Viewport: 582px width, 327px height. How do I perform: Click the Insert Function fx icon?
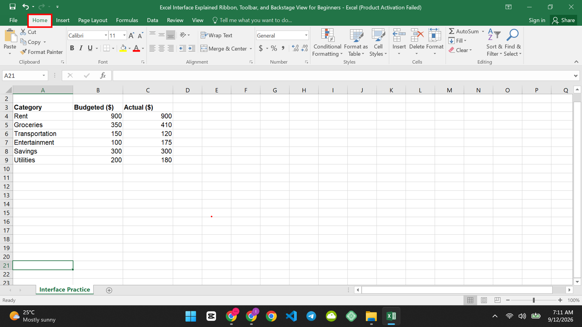point(103,76)
